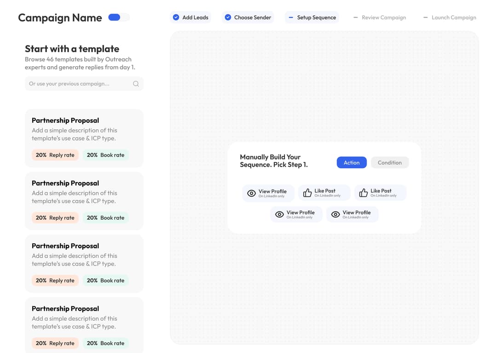The width and height of the screenshot is (497, 353).
Task: Toggle the Campaign Name switch
Action: pos(118,17)
